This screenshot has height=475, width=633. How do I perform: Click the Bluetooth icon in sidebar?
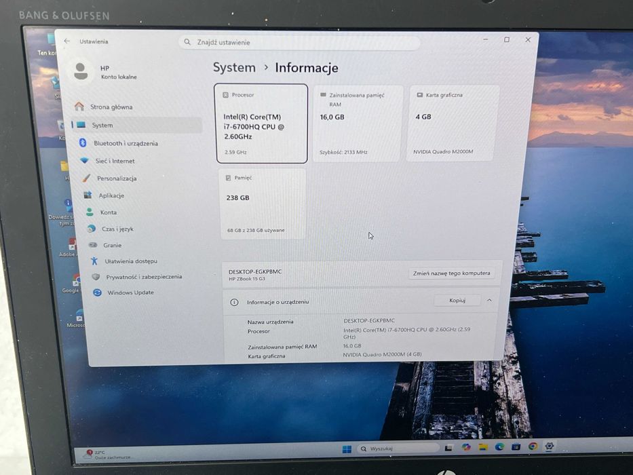coord(83,143)
